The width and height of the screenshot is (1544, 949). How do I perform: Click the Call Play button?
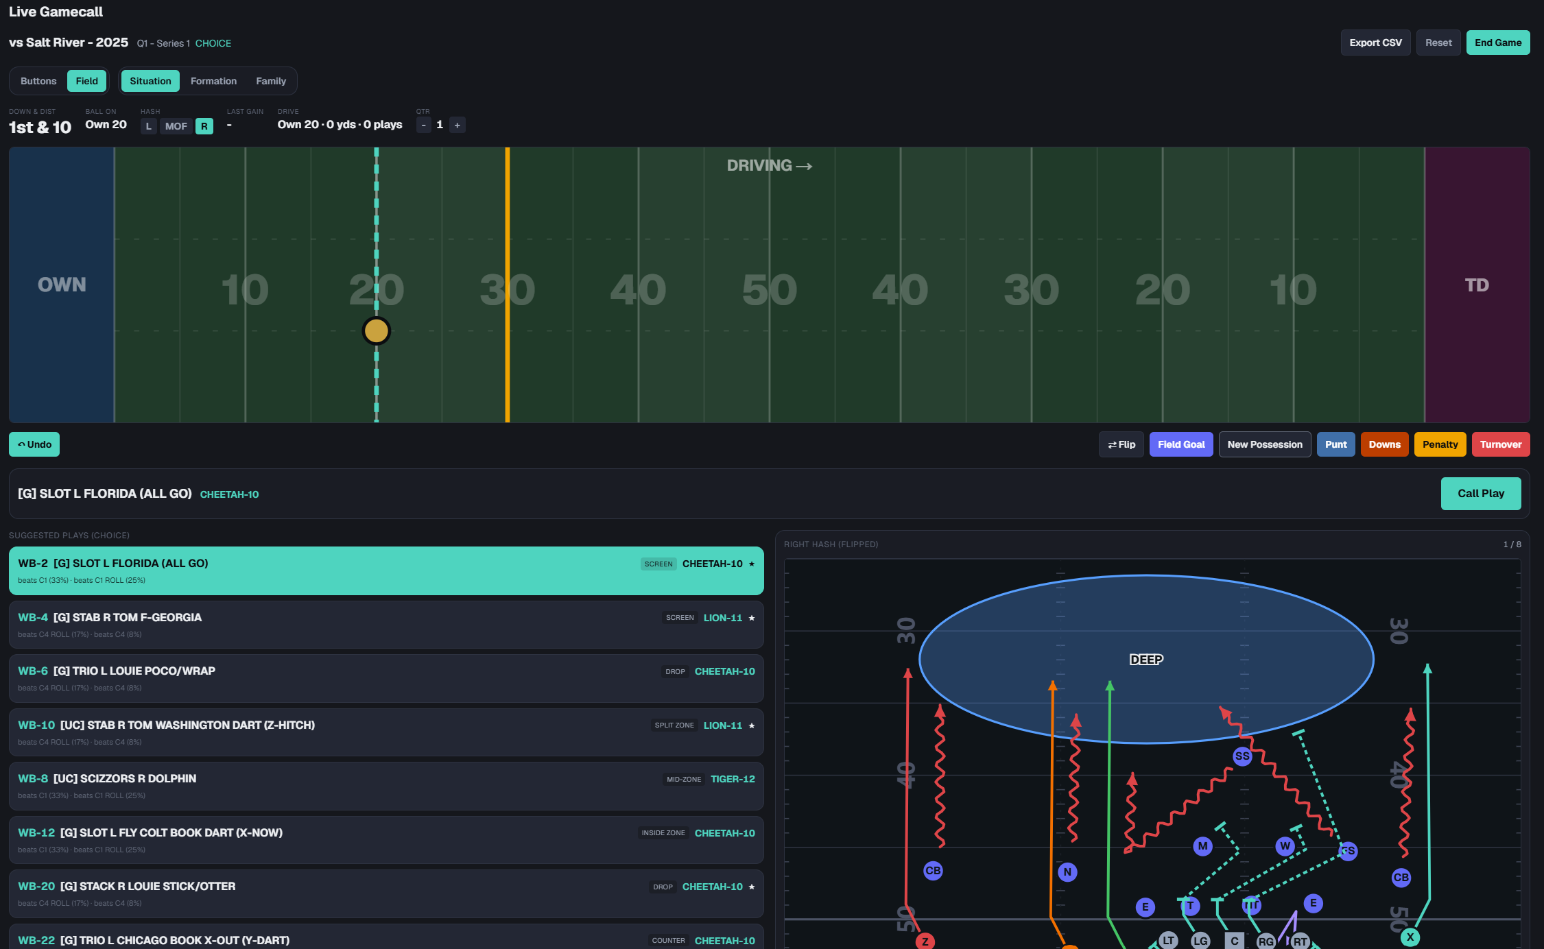1481,494
